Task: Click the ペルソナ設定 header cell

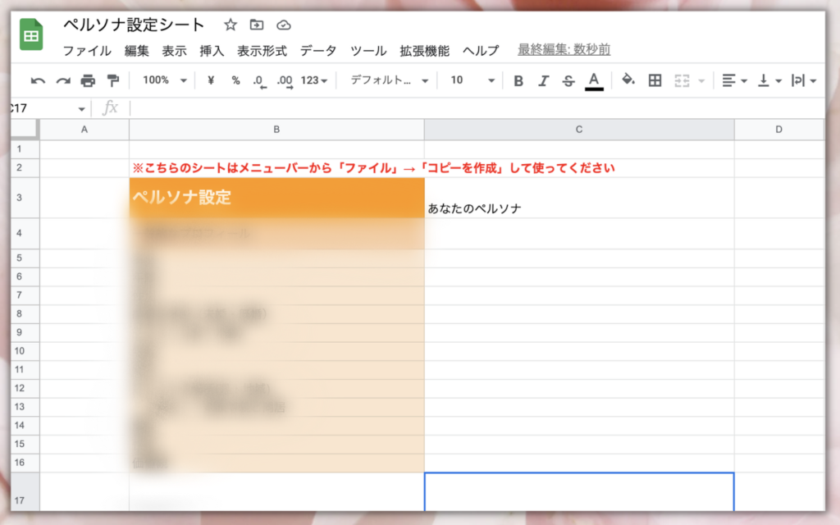Action: click(276, 198)
